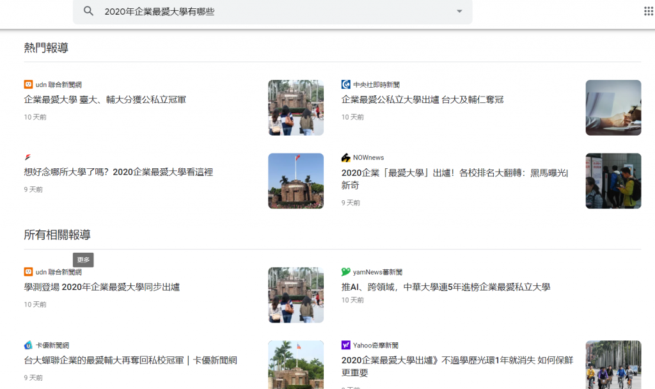Expand the search options dropdown arrow
Image resolution: width=655 pixels, height=389 pixels.
tap(459, 12)
